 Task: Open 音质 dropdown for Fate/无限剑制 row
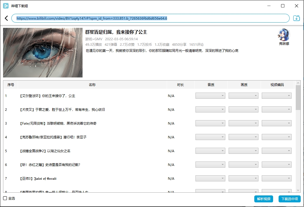pos(210,123)
